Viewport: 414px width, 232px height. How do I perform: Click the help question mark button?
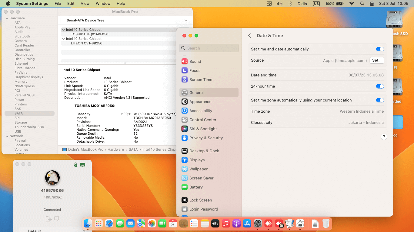point(384,137)
